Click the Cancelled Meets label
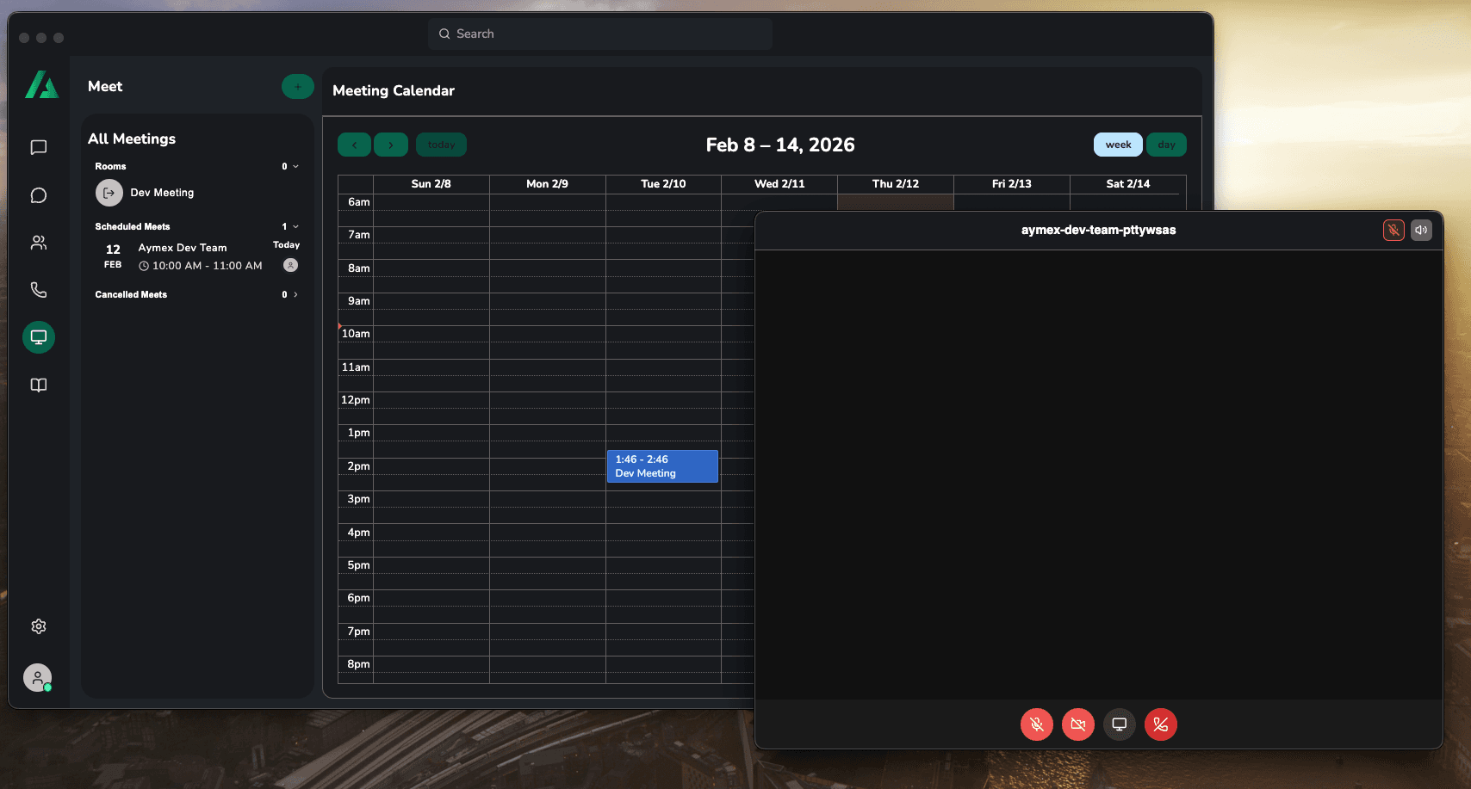The image size is (1471, 789). [131, 294]
